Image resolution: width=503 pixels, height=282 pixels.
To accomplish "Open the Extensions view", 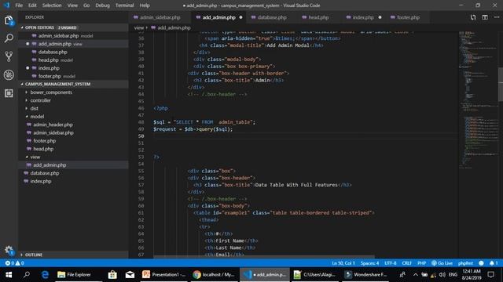I will [9, 93].
